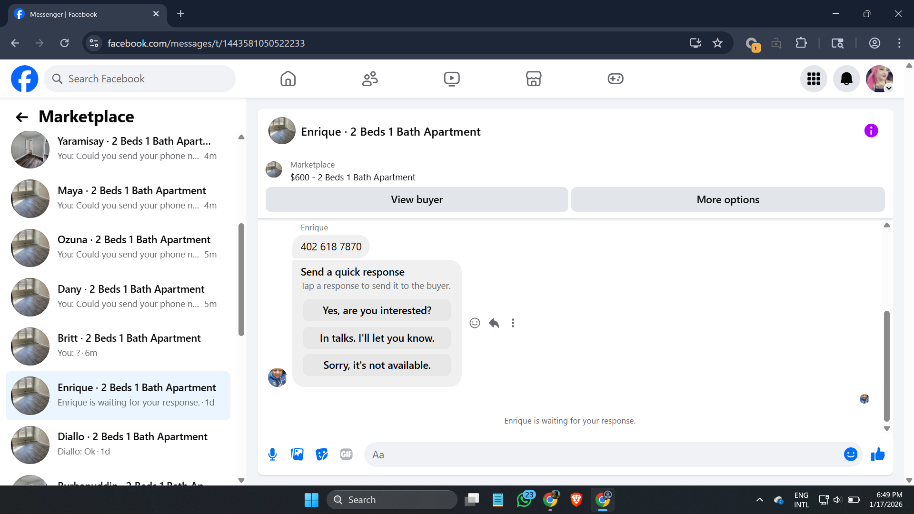The width and height of the screenshot is (914, 514).
Task: Switch to Video tab in navigation
Action: click(x=451, y=79)
